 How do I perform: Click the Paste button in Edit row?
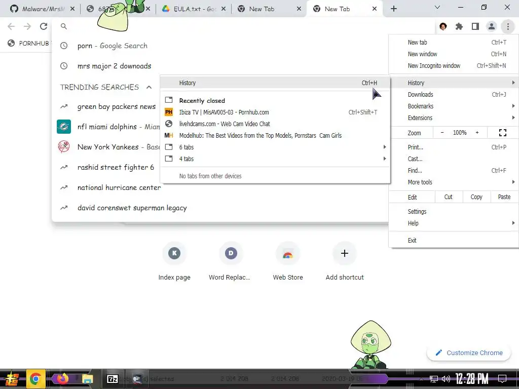(504, 197)
